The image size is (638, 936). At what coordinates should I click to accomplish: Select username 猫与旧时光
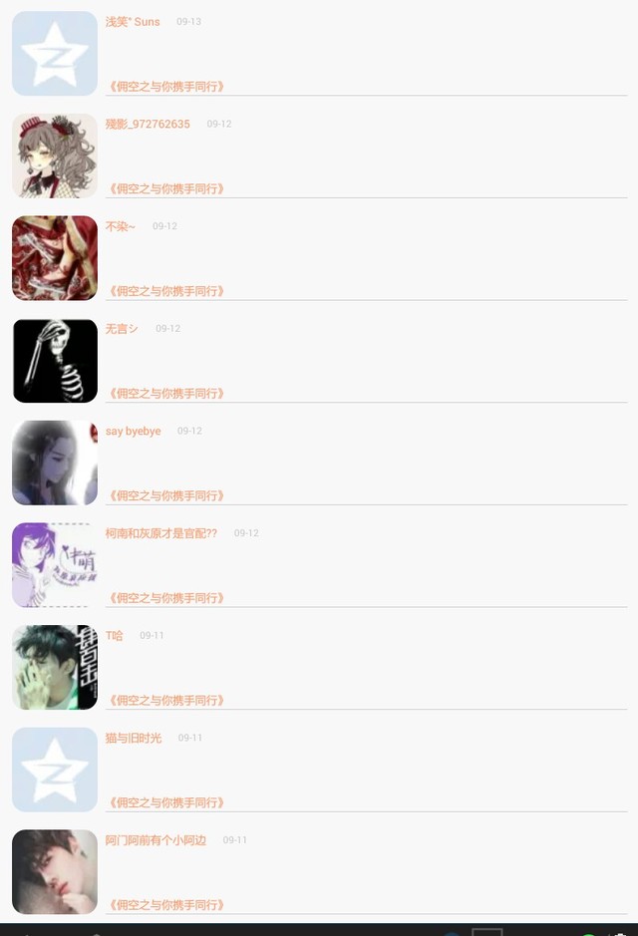coord(134,738)
